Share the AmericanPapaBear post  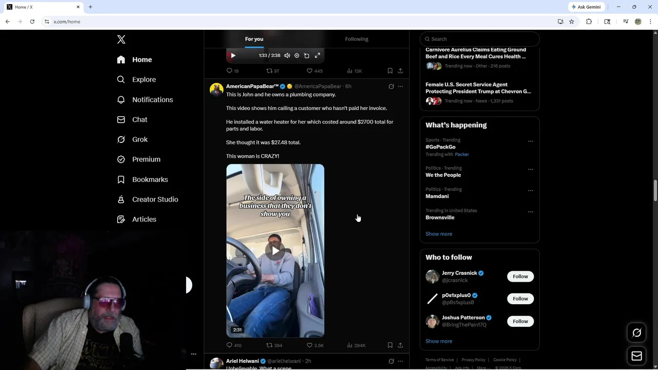tap(400, 345)
